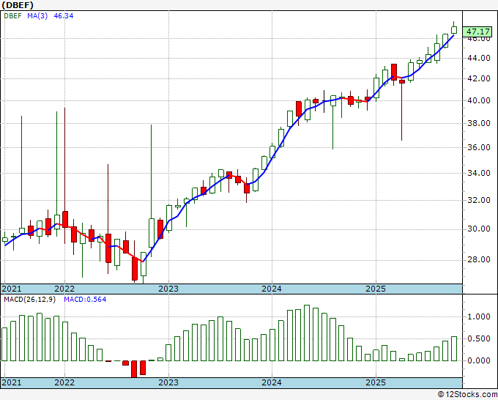Image resolution: width=498 pixels, height=400 pixels.
Task: Click the deepest red negative MACD bar
Action: 134,368
